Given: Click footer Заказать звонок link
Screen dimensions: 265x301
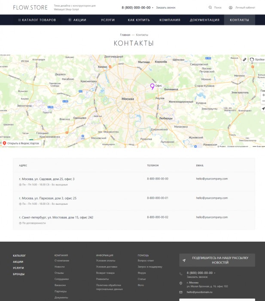Looking at the screenshot, I should [x=197, y=277].
